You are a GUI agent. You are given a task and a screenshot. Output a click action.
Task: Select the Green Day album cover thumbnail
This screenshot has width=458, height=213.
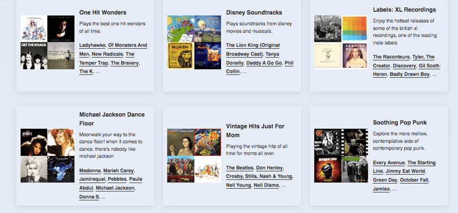click(x=328, y=169)
